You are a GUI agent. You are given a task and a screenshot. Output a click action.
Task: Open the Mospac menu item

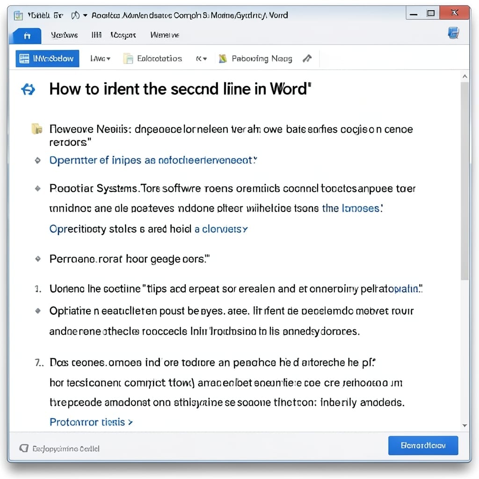pos(123,36)
